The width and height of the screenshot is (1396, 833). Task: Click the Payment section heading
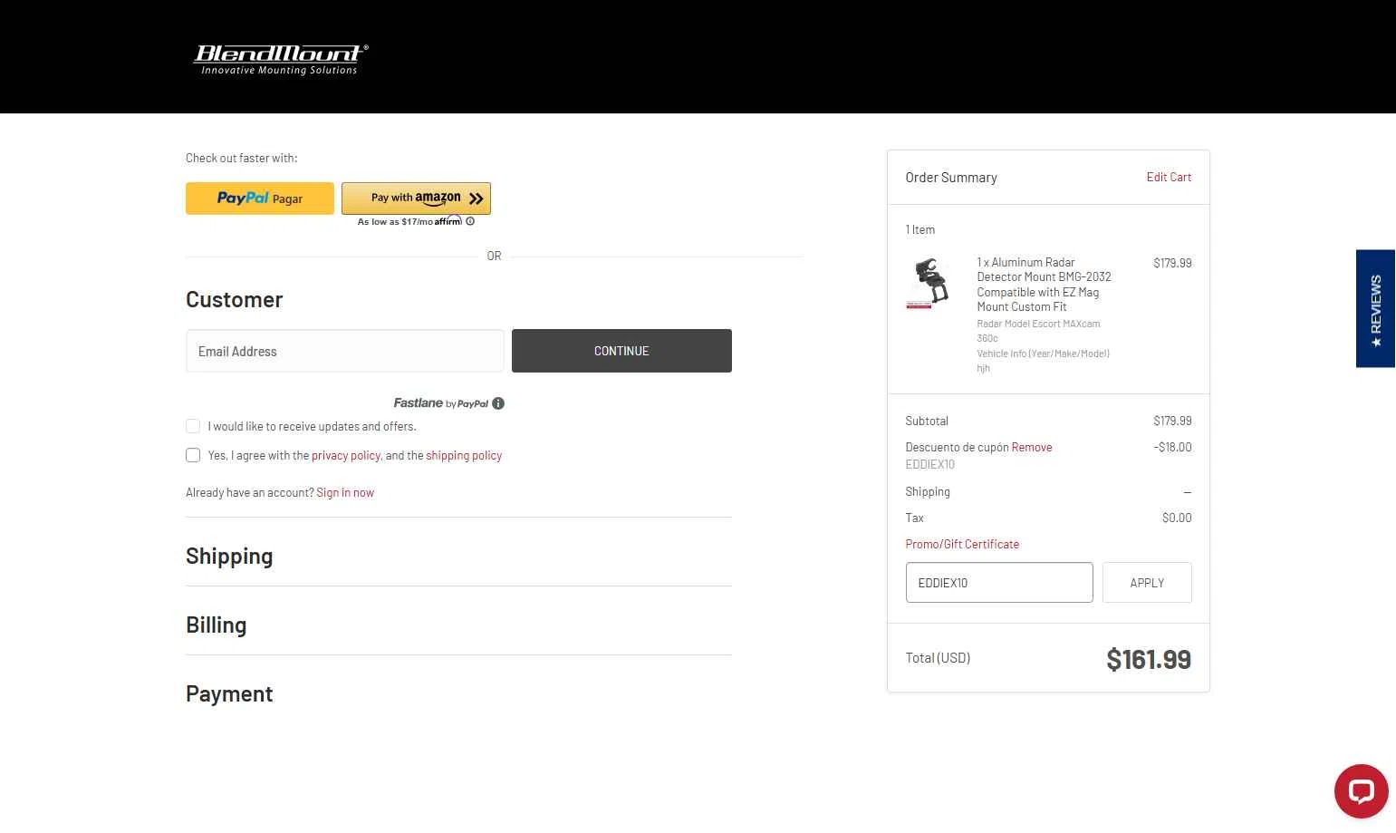229,694
